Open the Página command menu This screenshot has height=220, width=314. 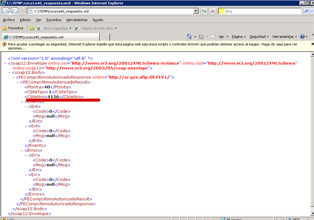239,37
